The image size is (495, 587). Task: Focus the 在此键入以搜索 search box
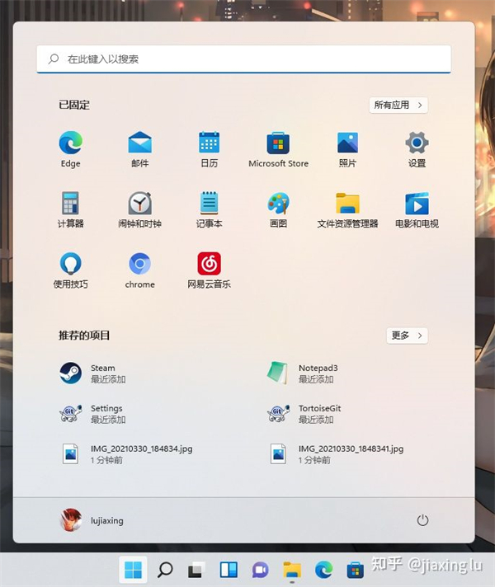pyautogui.click(x=244, y=59)
